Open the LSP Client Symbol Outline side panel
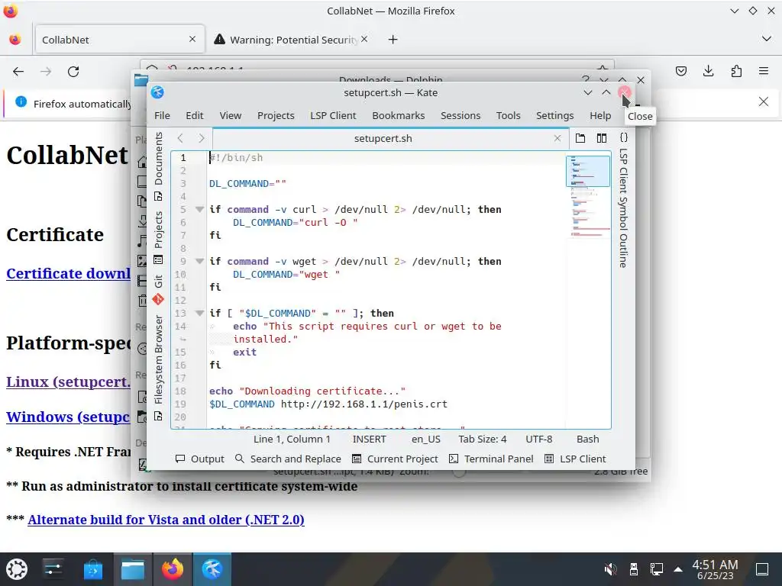Screen dimensions: 782x586 click(x=623, y=208)
